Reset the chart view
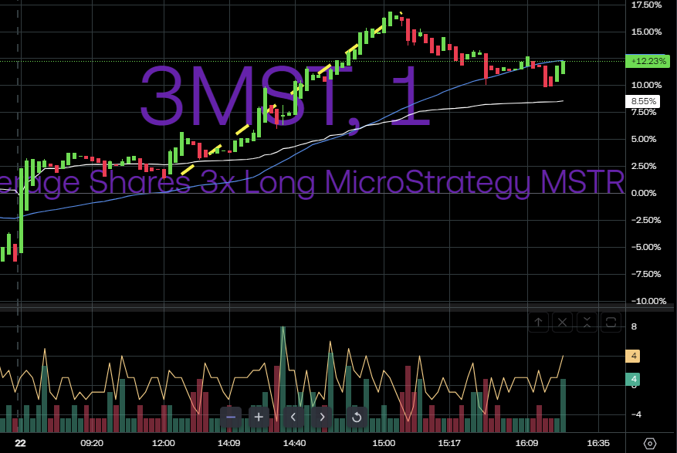This screenshot has height=453, width=677. pos(356,418)
